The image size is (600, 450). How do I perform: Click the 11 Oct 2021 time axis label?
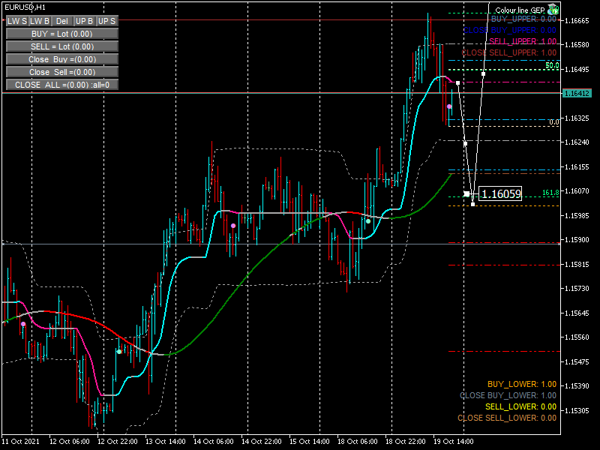20,441
